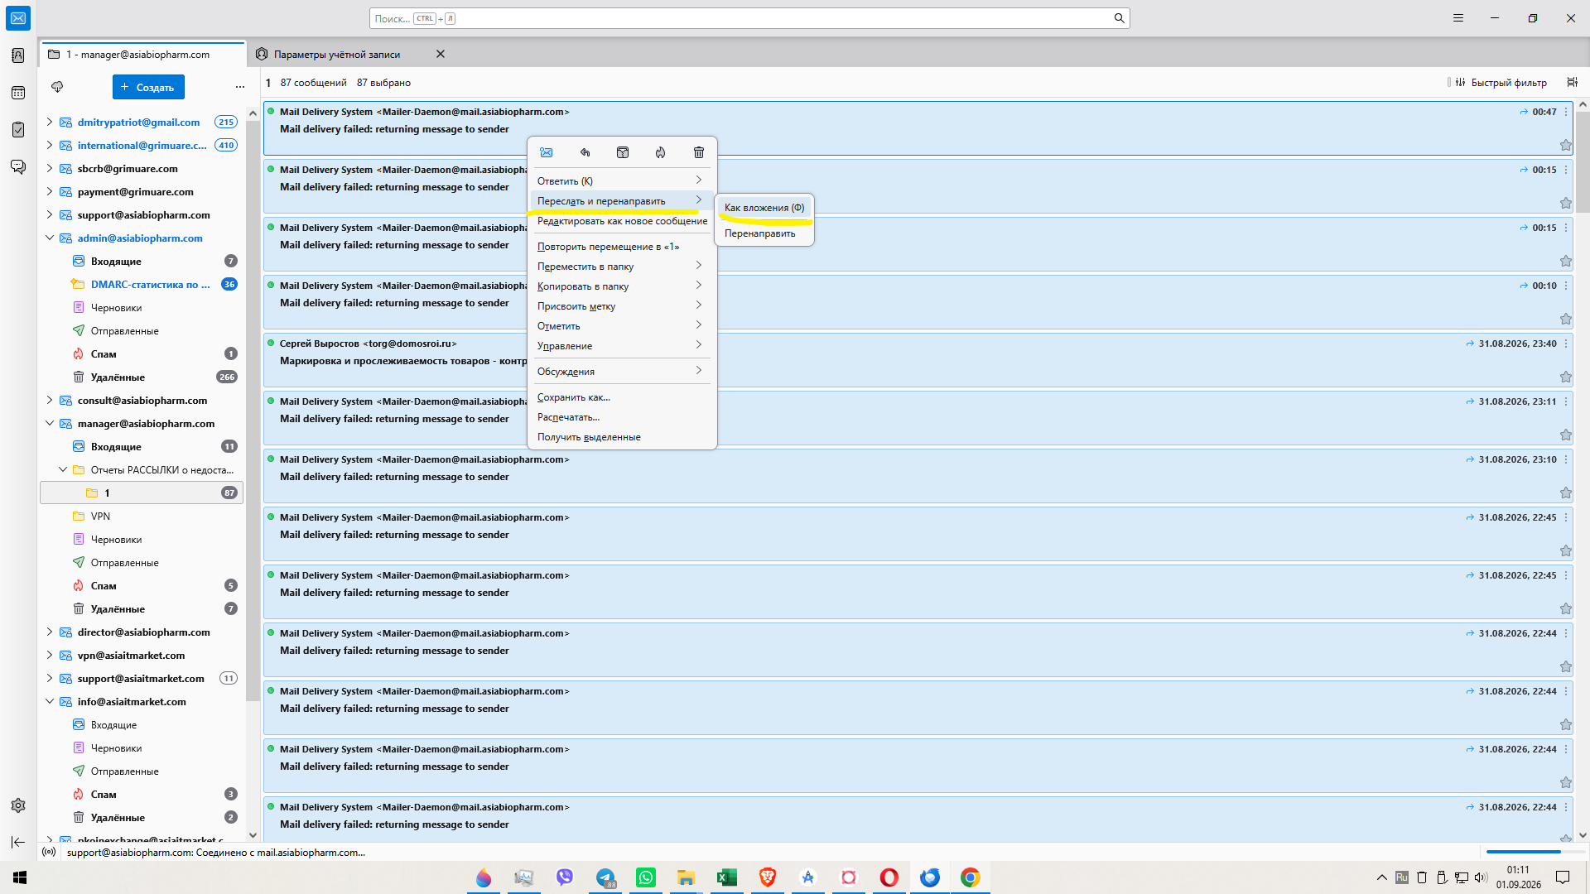Open the message list display options icon
1590x894 pixels.
point(1572,82)
